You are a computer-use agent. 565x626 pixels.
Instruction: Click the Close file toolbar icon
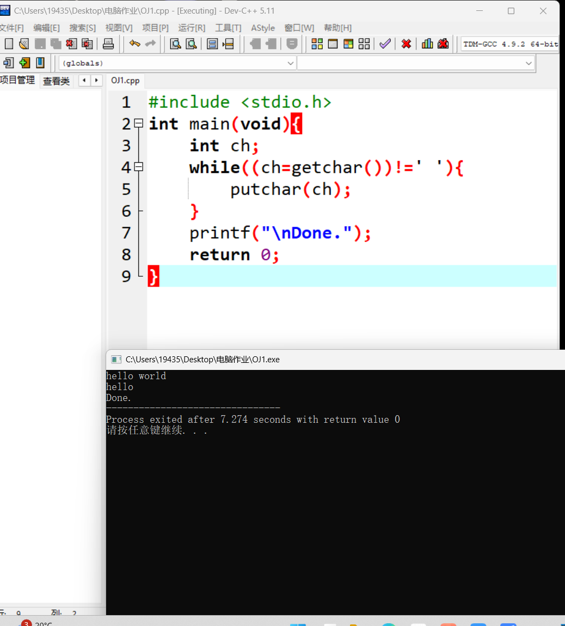[71, 44]
